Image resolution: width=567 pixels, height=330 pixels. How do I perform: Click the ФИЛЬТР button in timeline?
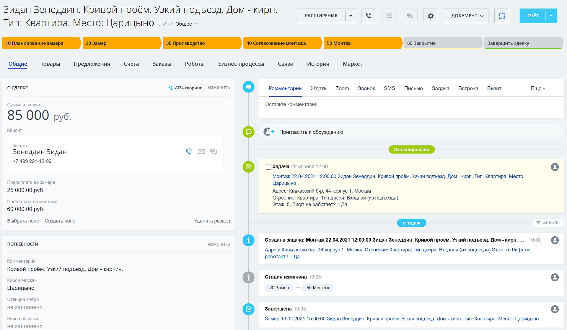click(x=548, y=223)
